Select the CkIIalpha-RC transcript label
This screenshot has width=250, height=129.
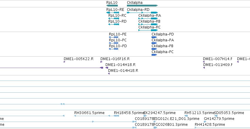150,27
